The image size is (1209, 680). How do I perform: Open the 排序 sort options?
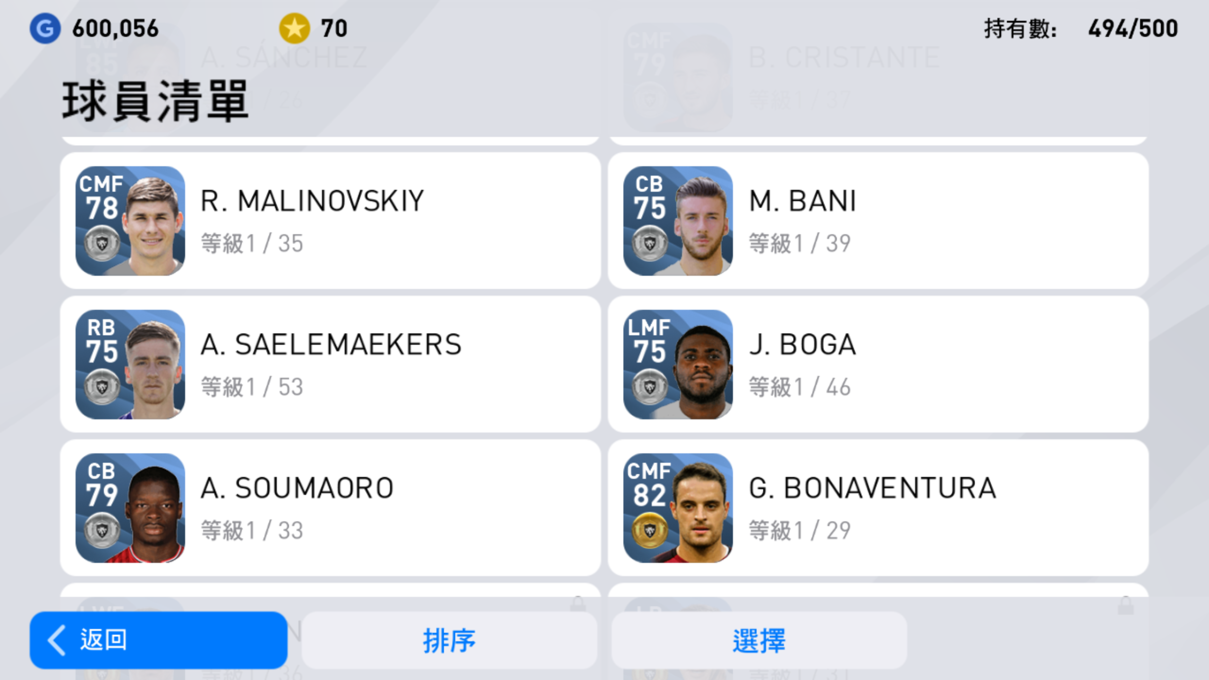pos(449,640)
